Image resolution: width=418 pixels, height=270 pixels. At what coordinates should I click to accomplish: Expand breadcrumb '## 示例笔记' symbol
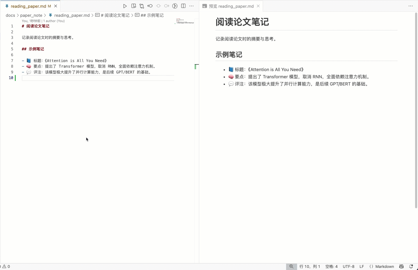tap(149, 15)
